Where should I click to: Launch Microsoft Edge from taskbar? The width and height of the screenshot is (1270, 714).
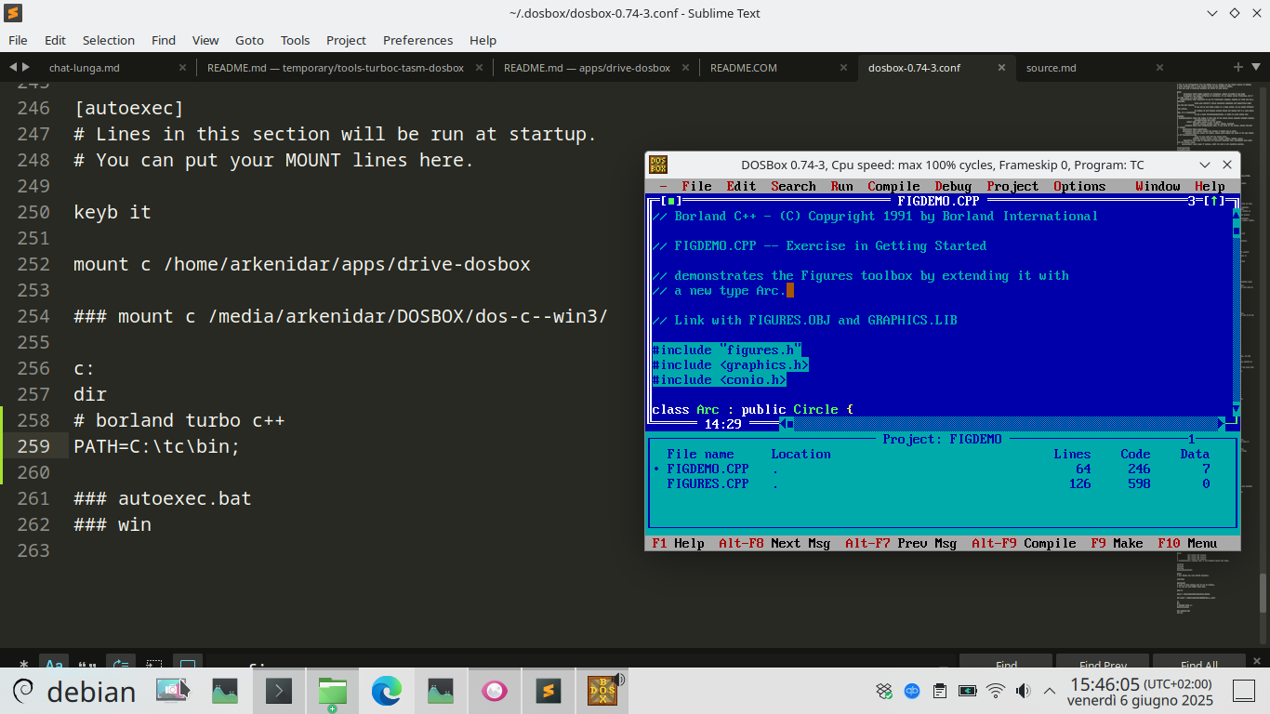(x=386, y=691)
